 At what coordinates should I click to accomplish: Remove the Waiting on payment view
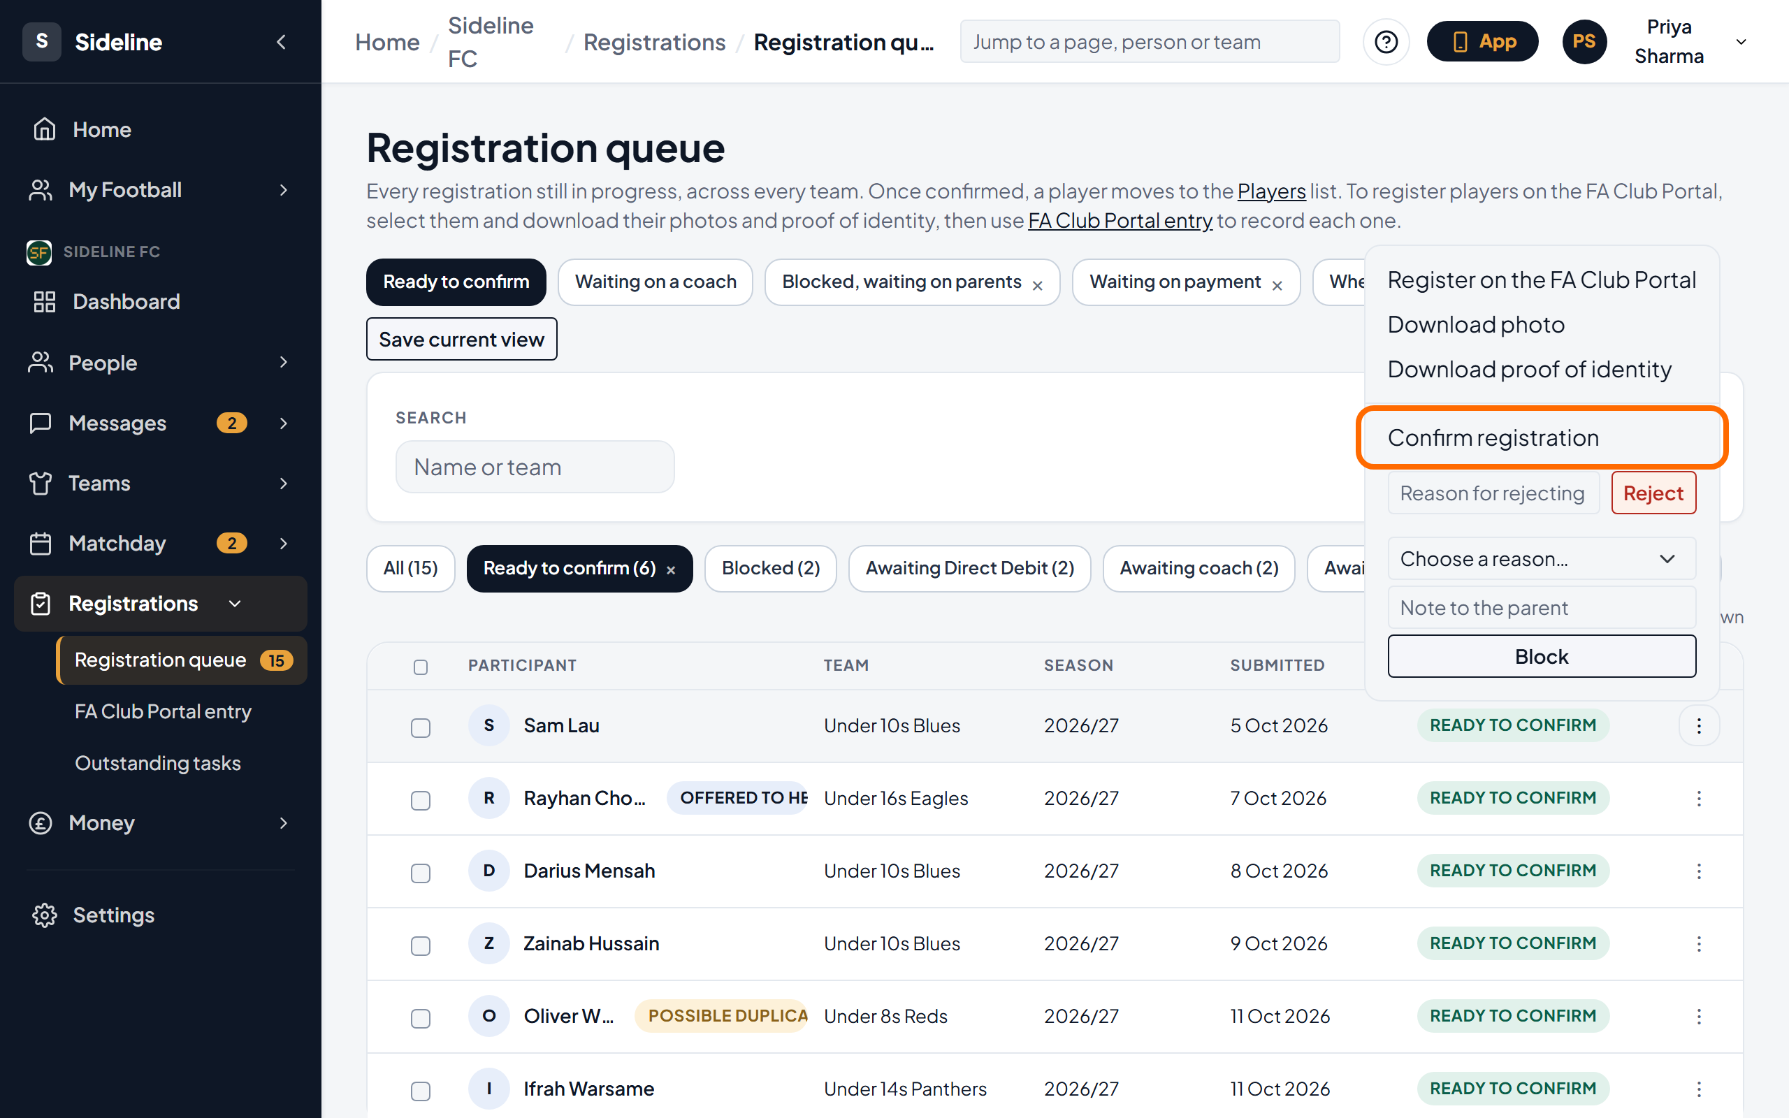tap(1277, 285)
